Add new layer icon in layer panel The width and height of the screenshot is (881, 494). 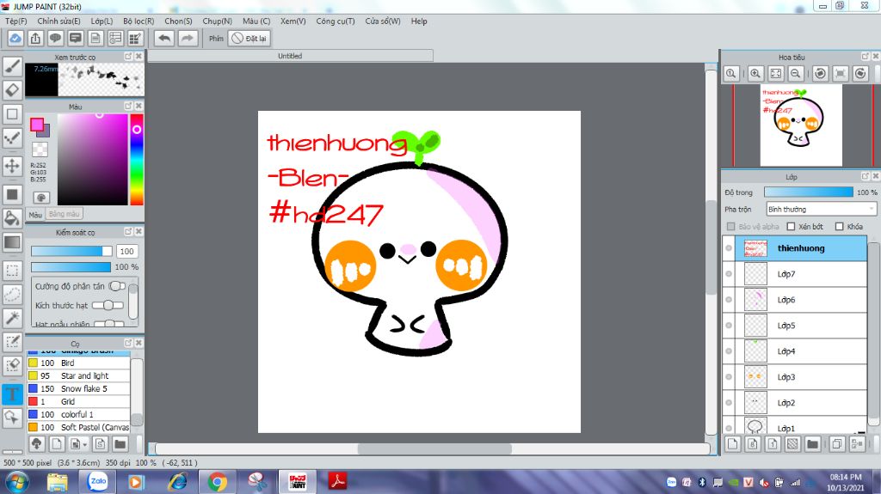click(x=733, y=444)
